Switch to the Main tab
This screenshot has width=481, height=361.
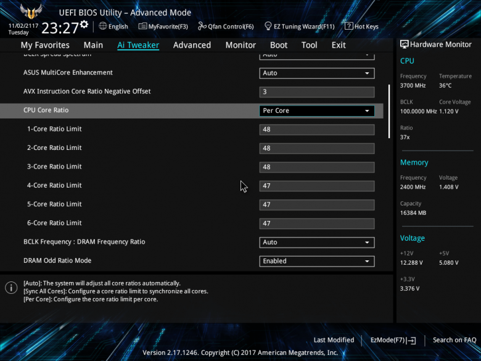pyautogui.click(x=93, y=45)
